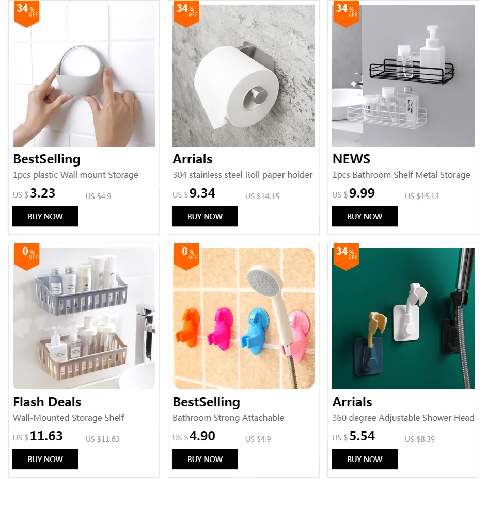
Task: Open the toilet roll paper holder image
Action: click(x=244, y=75)
